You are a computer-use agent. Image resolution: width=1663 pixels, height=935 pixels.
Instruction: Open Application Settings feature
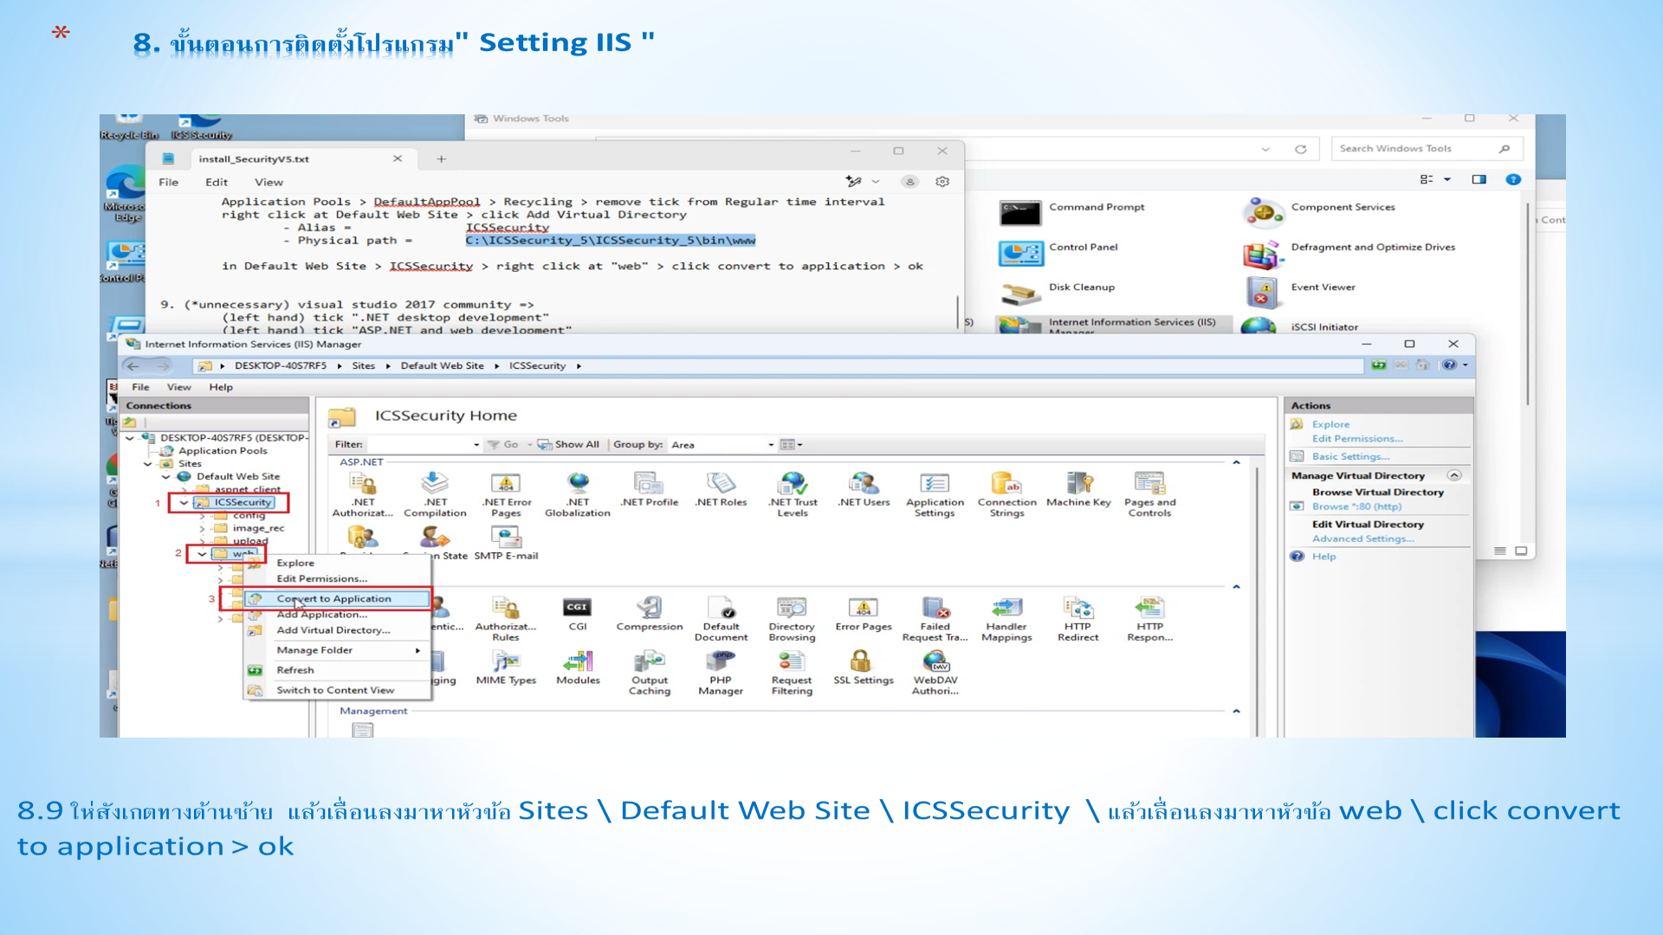935,494
